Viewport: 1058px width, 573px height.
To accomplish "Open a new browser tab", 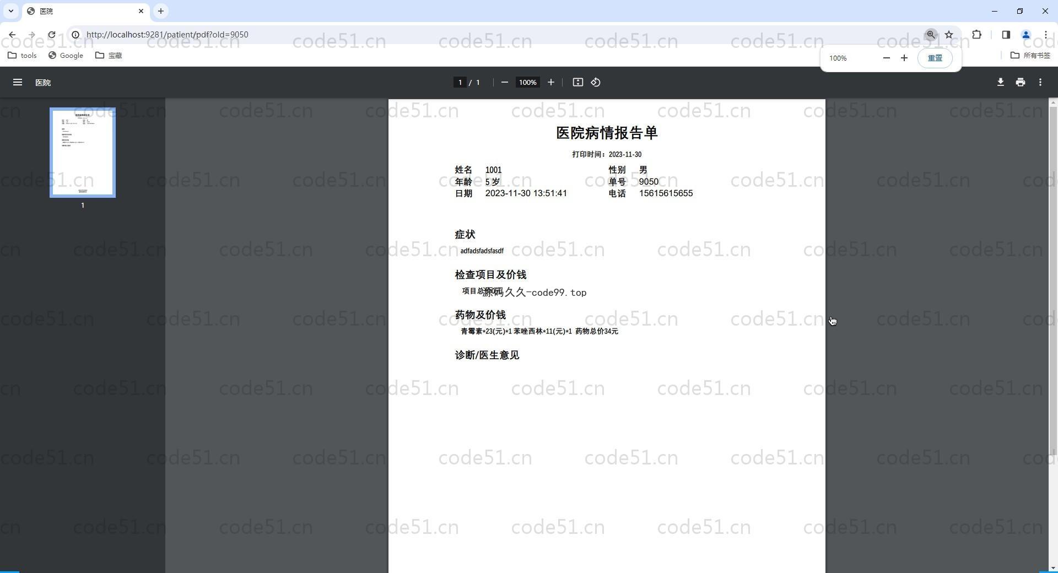I will [161, 11].
